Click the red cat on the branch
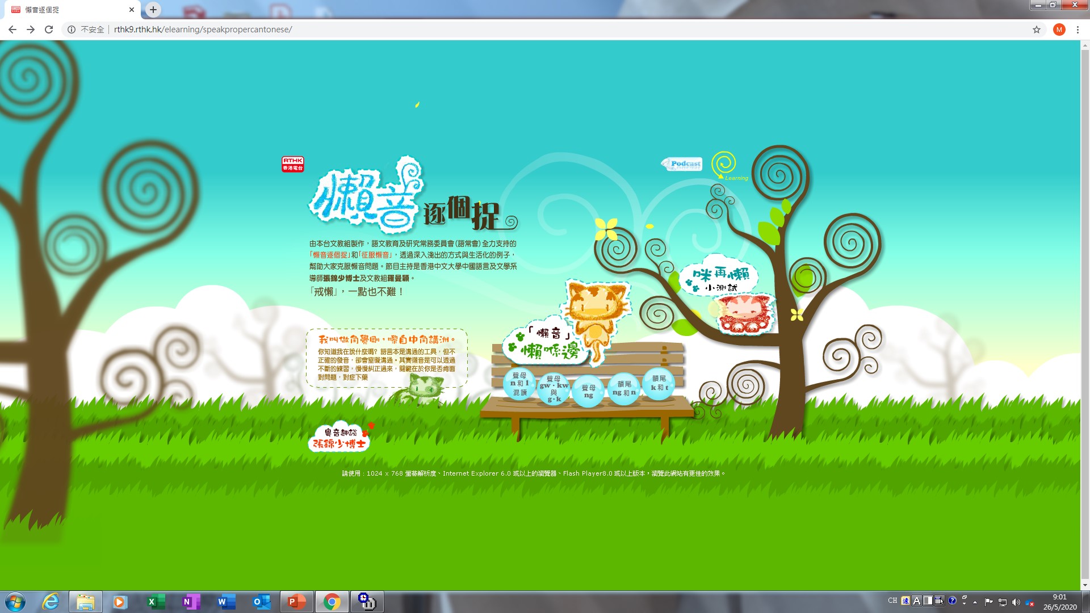Viewport: 1090px width, 613px height. pos(745,314)
